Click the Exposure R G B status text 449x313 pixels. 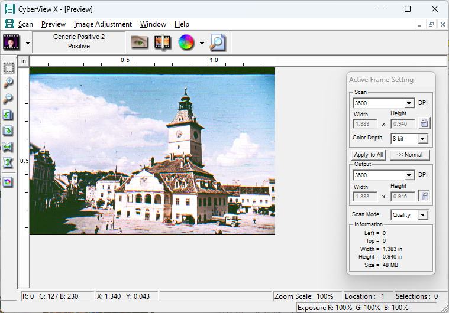pyautogui.click(x=353, y=308)
